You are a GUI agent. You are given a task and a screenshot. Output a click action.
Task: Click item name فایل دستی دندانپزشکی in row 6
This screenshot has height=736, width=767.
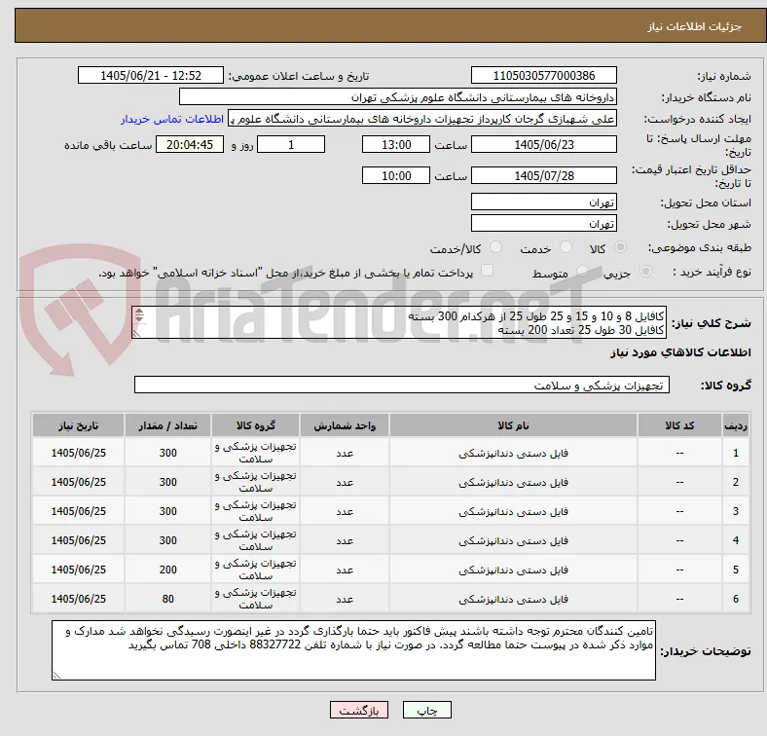point(513,599)
